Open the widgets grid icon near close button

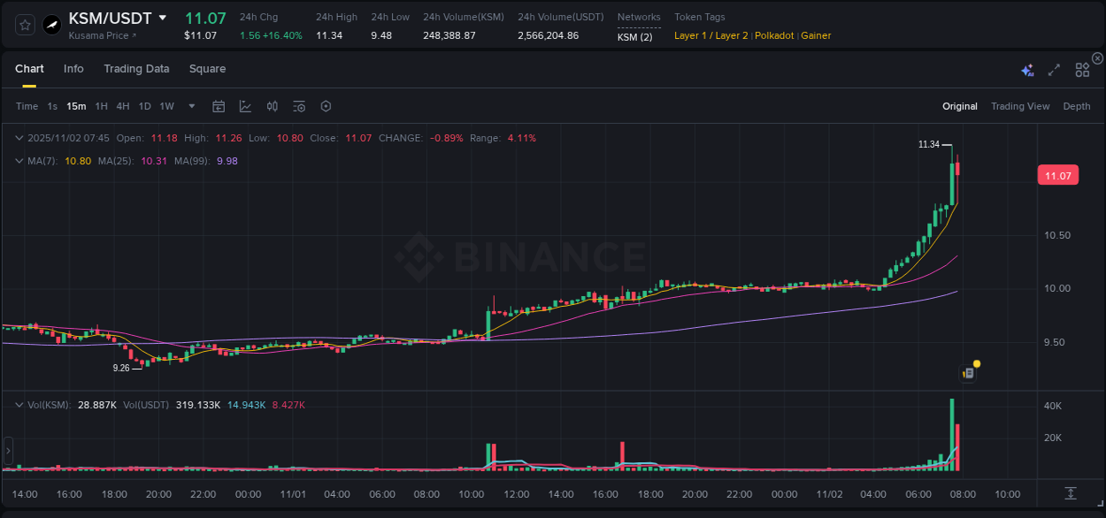[1082, 69]
